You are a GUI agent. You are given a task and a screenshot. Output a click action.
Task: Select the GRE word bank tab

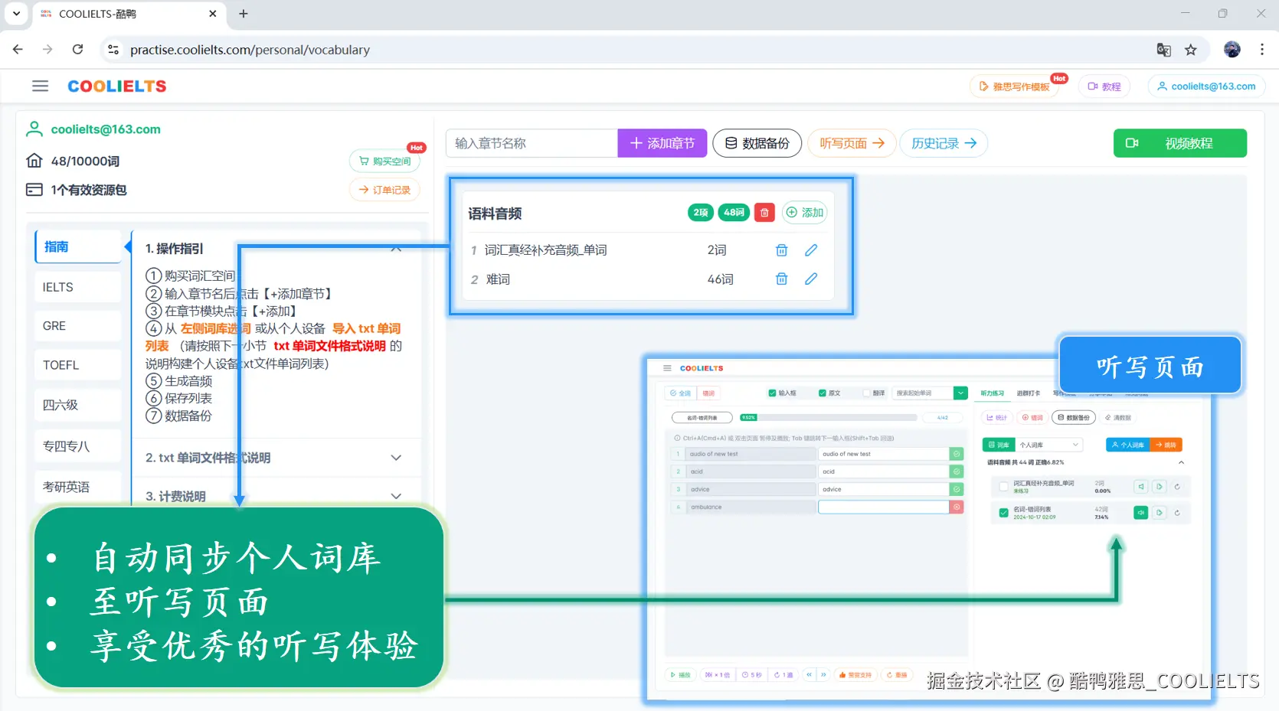(x=78, y=326)
